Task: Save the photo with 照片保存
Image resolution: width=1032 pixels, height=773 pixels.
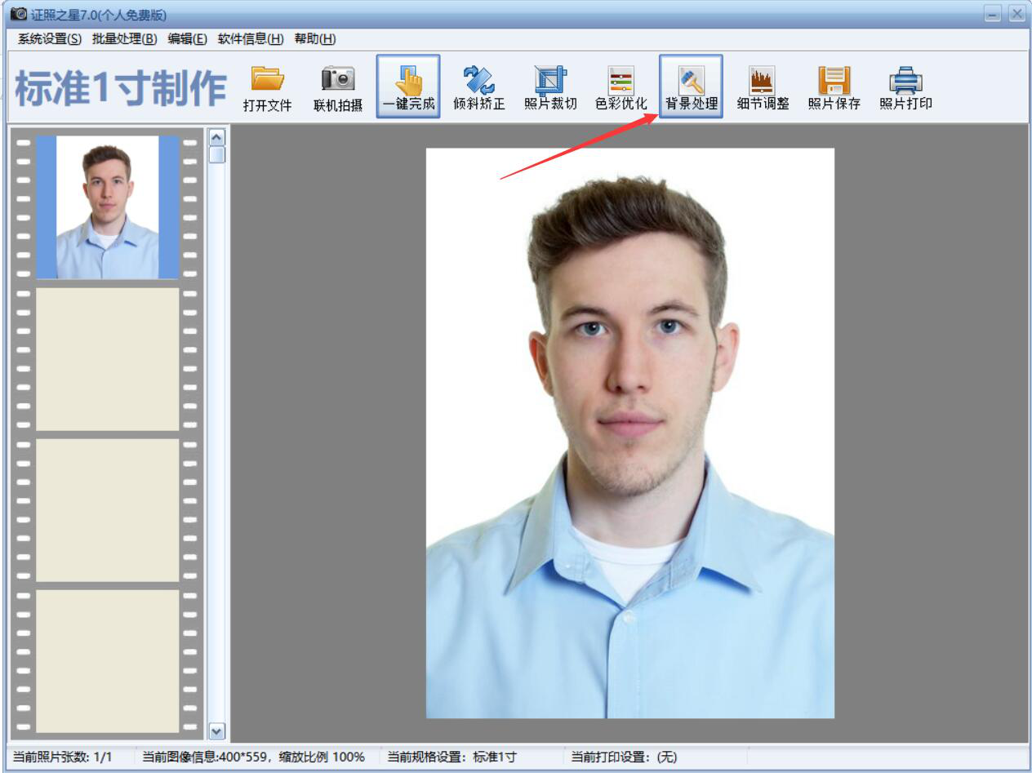Action: [834, 87]
